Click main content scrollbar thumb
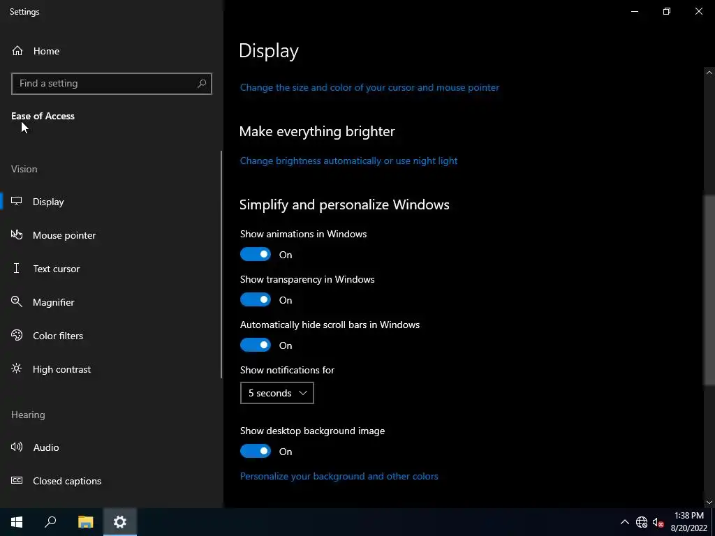The height and width of the screenshot is (536, 715). pyautogui.click(x=709, y=290)
